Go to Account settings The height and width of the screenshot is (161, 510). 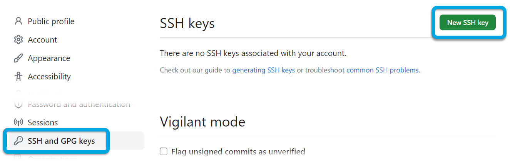click(42, 39)
